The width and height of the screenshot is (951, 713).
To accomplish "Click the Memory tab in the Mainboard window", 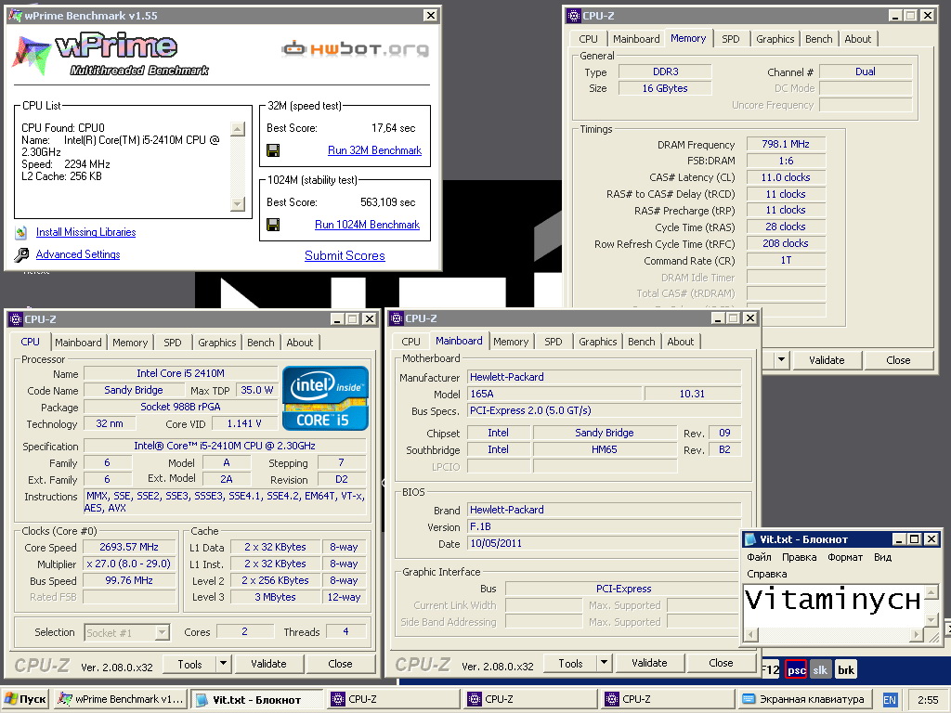I will click(x=511, y=342).
